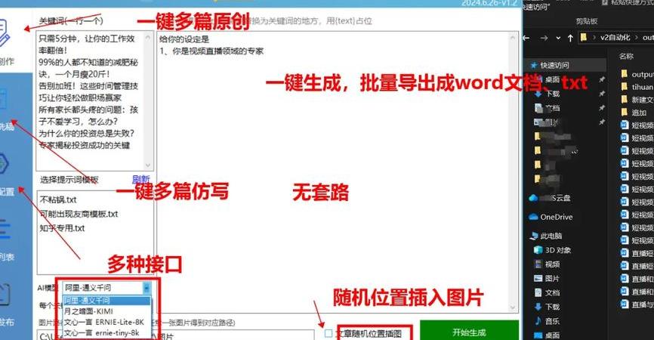Viewport: 654px width, 340px height.
Task: Click the keyword box scrollbar up arrow
Action: pos(148,37)
